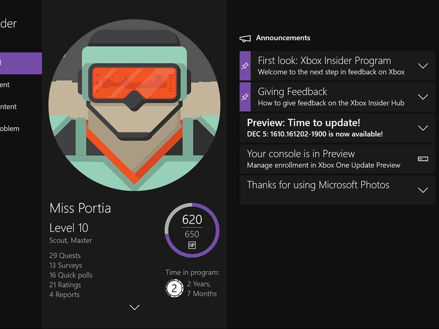Click the Miss Portia profile name
Image resolution: width=439 pixels, height=329 pixels.
[x=80, y=208]
